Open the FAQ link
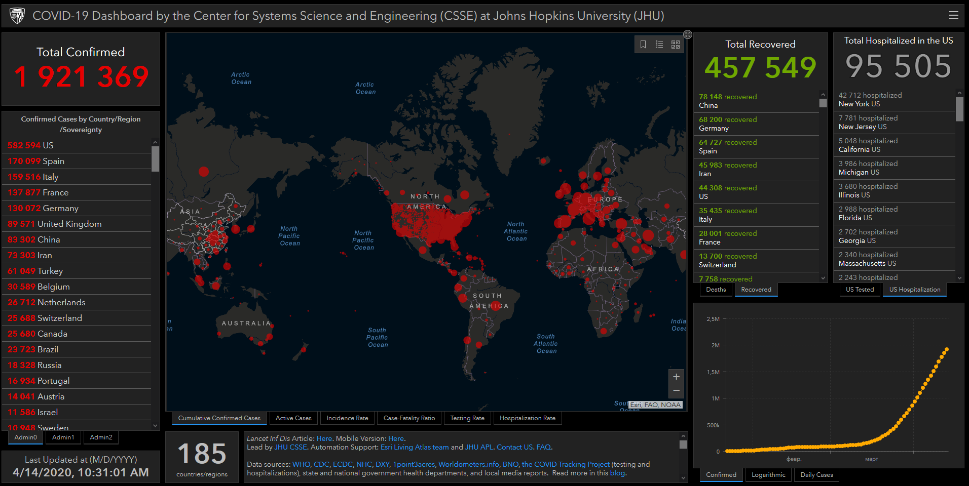Screen dimensions: 969x486 543,448
